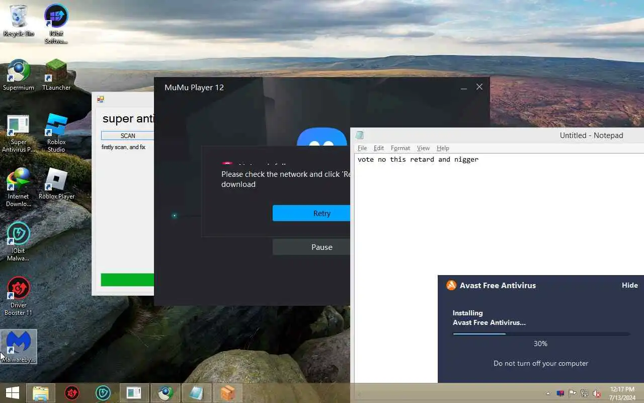This screenshot has height=403, width=644.
Task: Click the 'Untitled - Notepad' window title
Action: tap(591, 135)
